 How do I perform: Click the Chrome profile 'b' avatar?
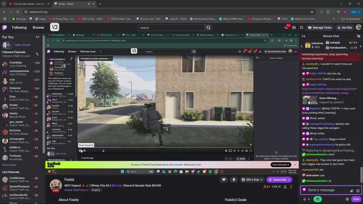(345, 12)
